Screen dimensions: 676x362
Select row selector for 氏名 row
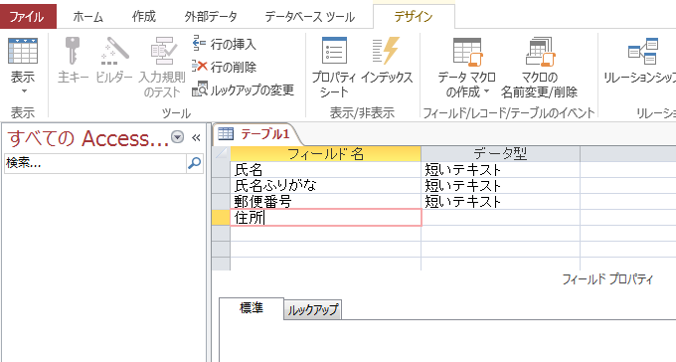pos(221,170)
